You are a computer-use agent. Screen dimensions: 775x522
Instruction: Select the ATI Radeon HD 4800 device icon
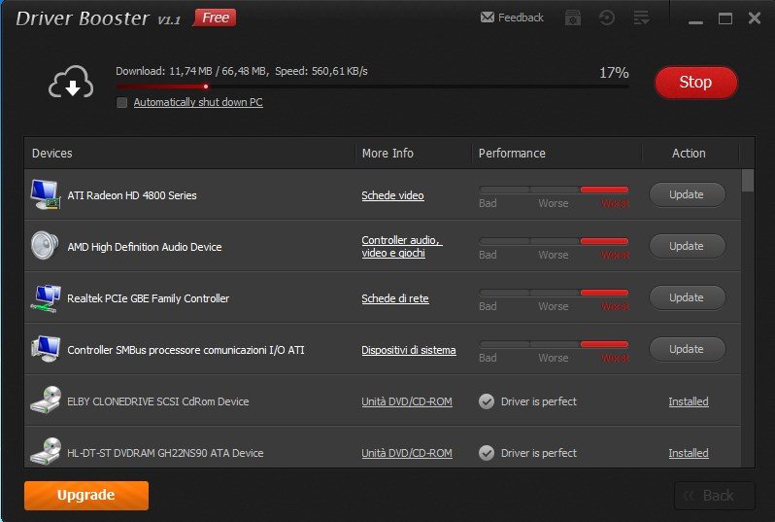tap(45, 194)
